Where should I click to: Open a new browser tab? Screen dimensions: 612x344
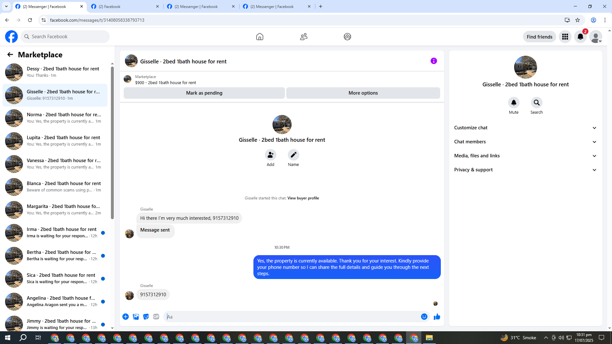(321, 6)
